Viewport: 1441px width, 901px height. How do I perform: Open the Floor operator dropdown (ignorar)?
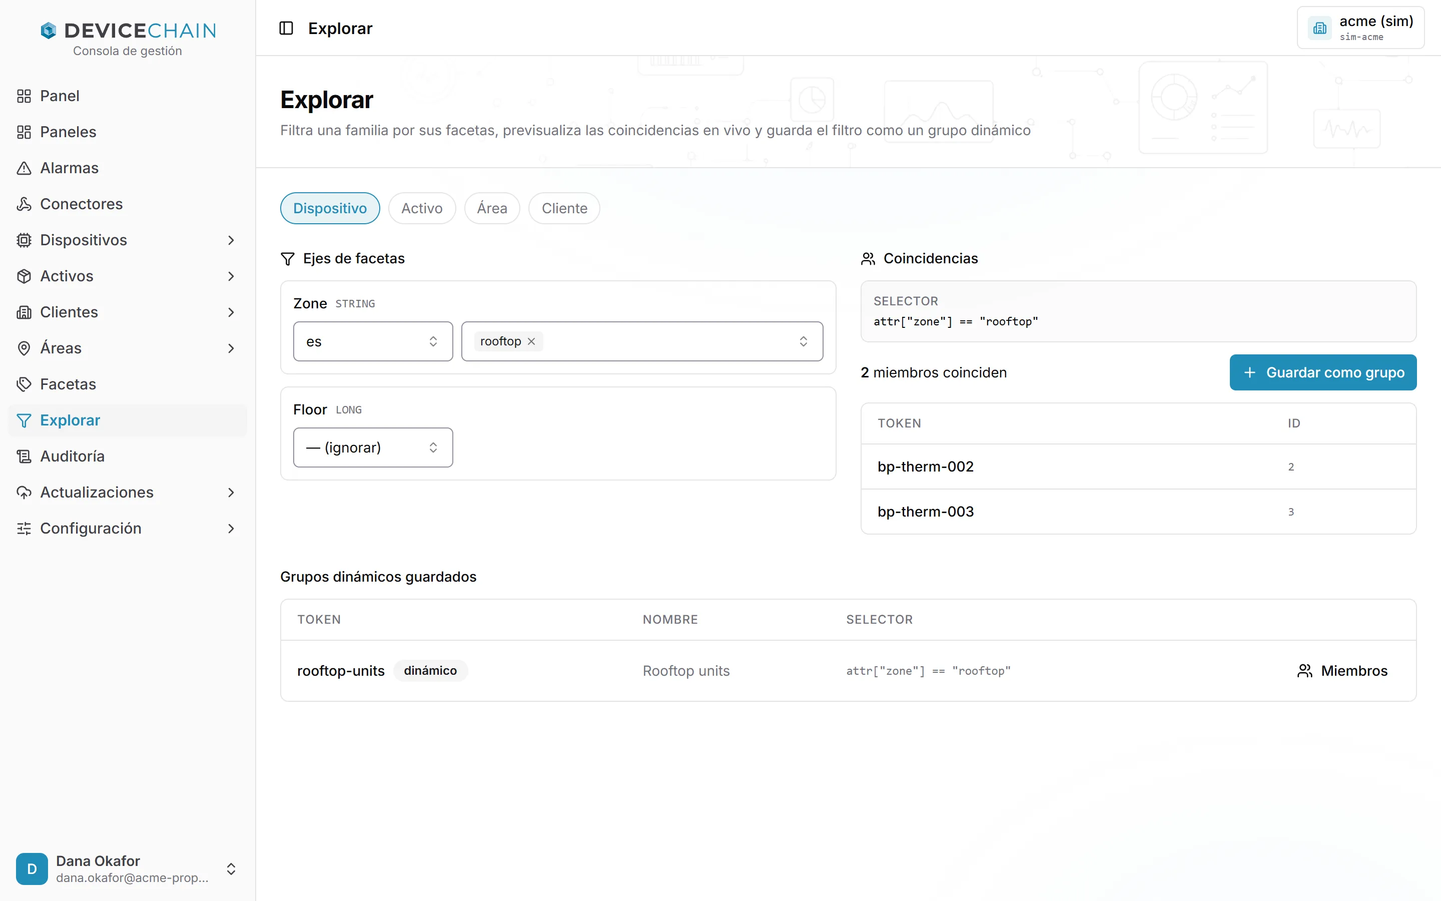click(373, 447)
